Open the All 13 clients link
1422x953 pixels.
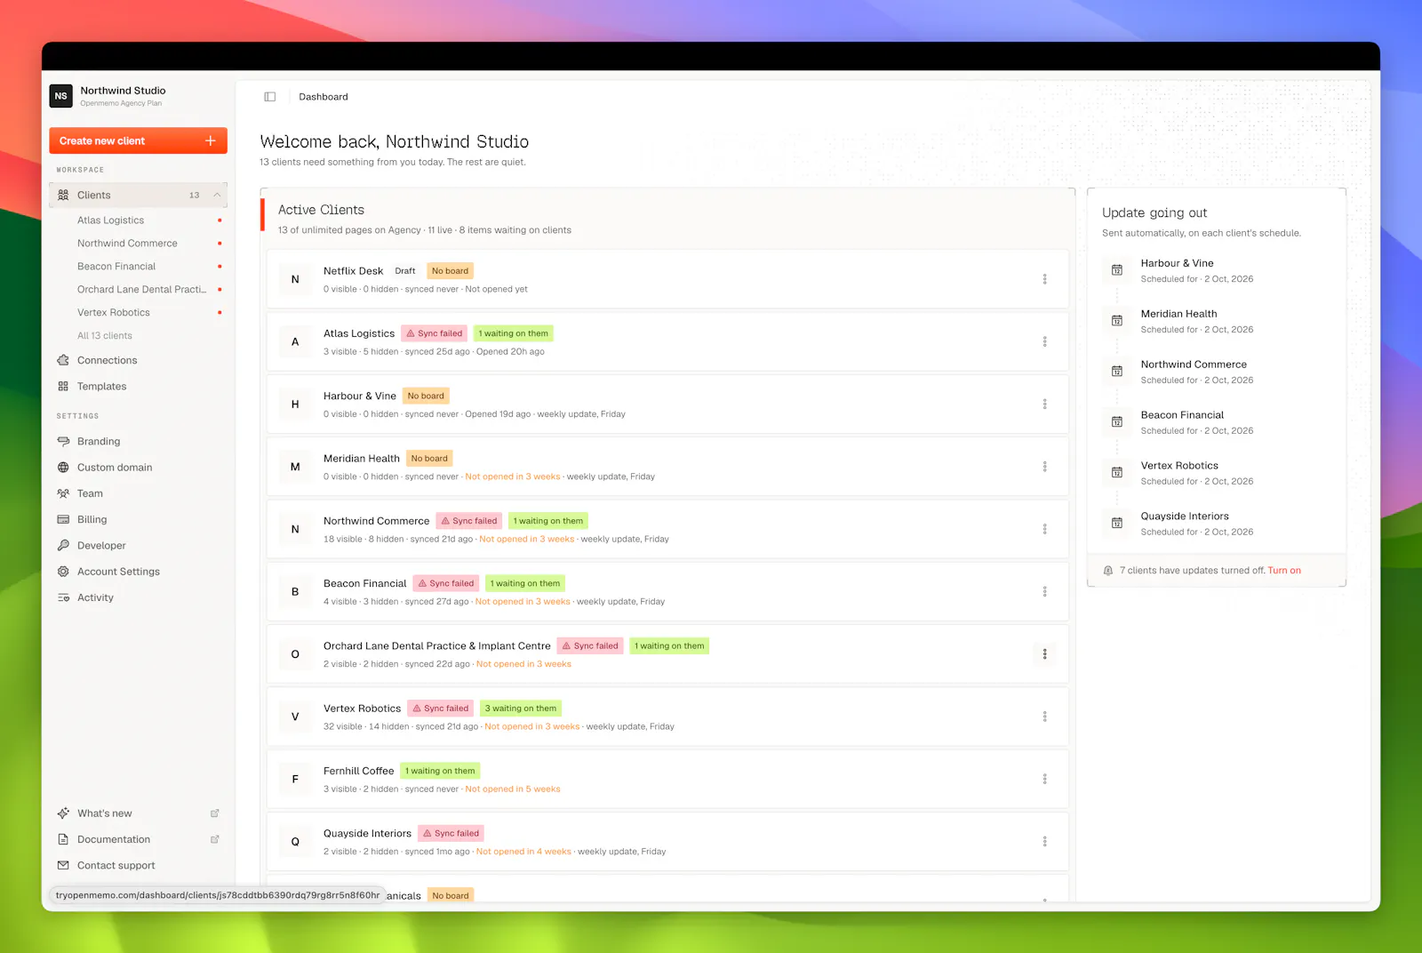[105, 336]
